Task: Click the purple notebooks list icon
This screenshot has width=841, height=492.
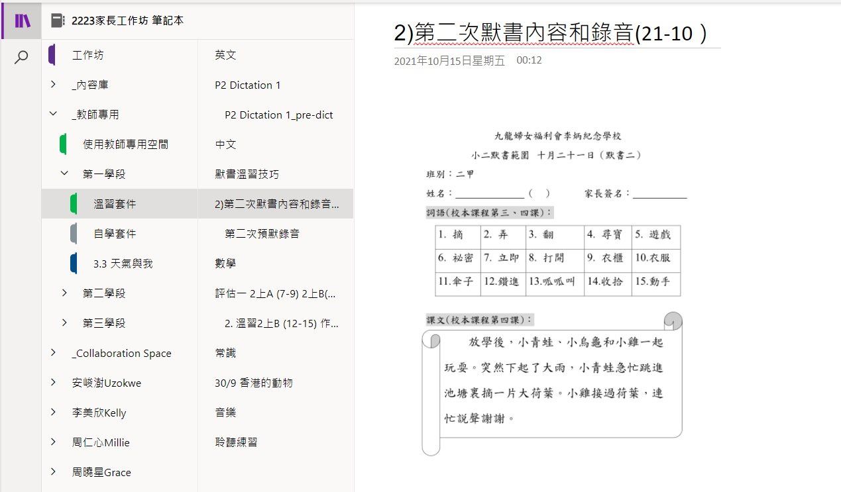Action: pos(21,21)
